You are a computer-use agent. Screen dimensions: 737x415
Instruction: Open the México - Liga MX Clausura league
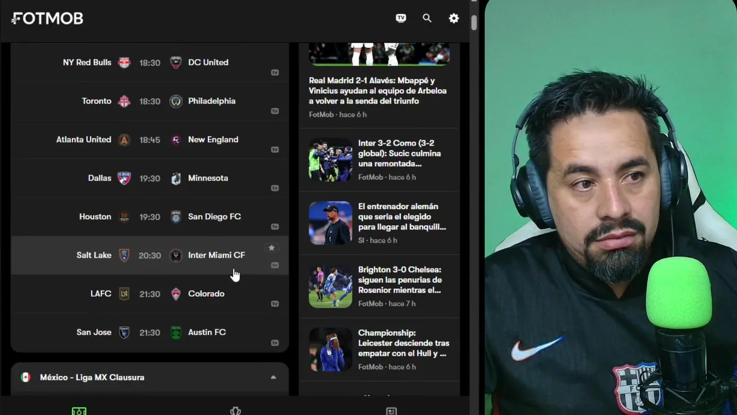92,378
